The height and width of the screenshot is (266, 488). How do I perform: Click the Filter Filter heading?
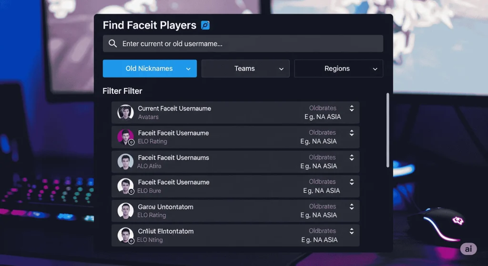click(x=122, y=91)
